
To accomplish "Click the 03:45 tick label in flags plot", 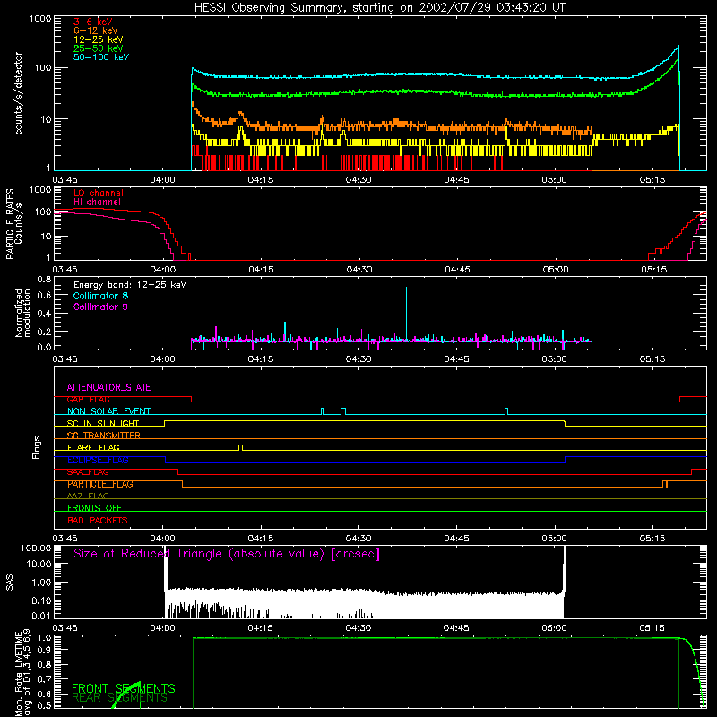I will pyautogui.click(x=65, y=539).
